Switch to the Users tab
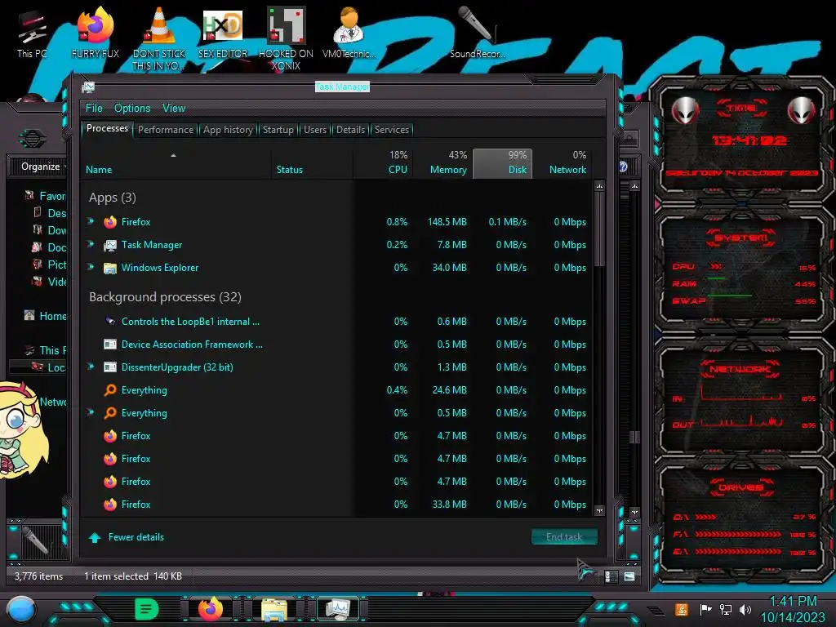 [315, 130]
